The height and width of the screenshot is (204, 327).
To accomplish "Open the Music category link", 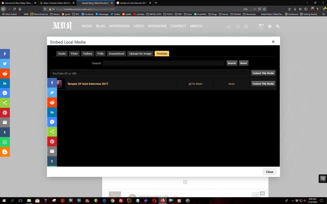I will 231,84.
